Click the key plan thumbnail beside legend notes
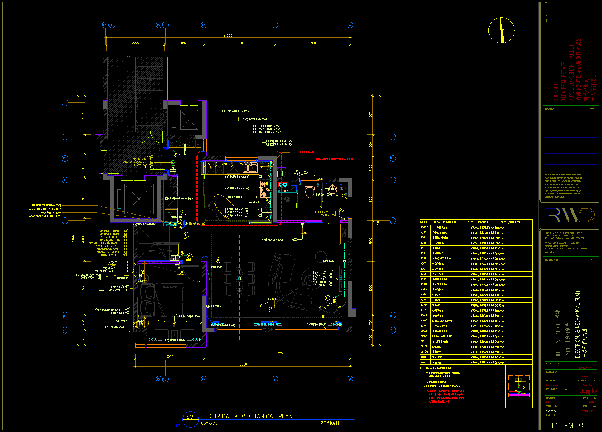 point(519,386)
